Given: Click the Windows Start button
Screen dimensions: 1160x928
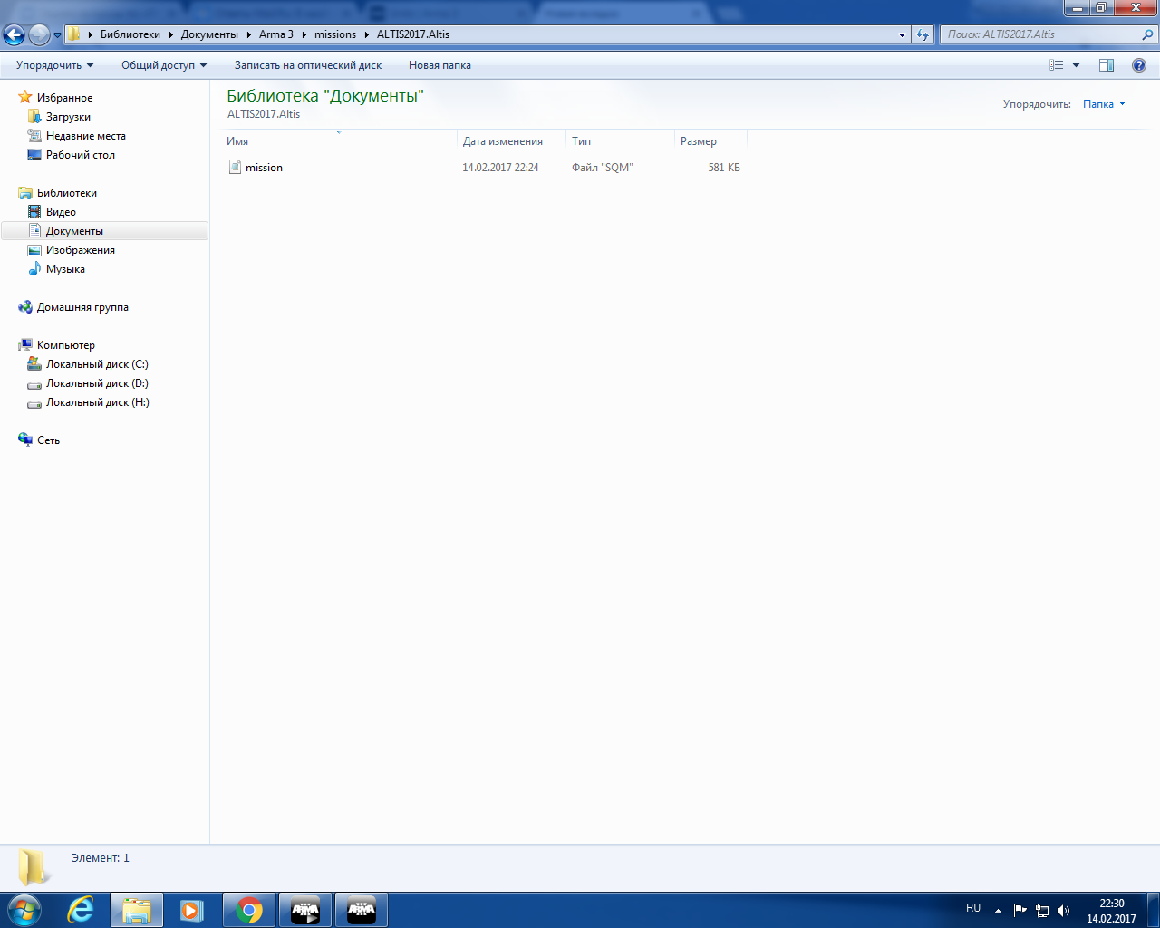Looking at the screenshot, I should pyautogui.click(x=24, y=910).
